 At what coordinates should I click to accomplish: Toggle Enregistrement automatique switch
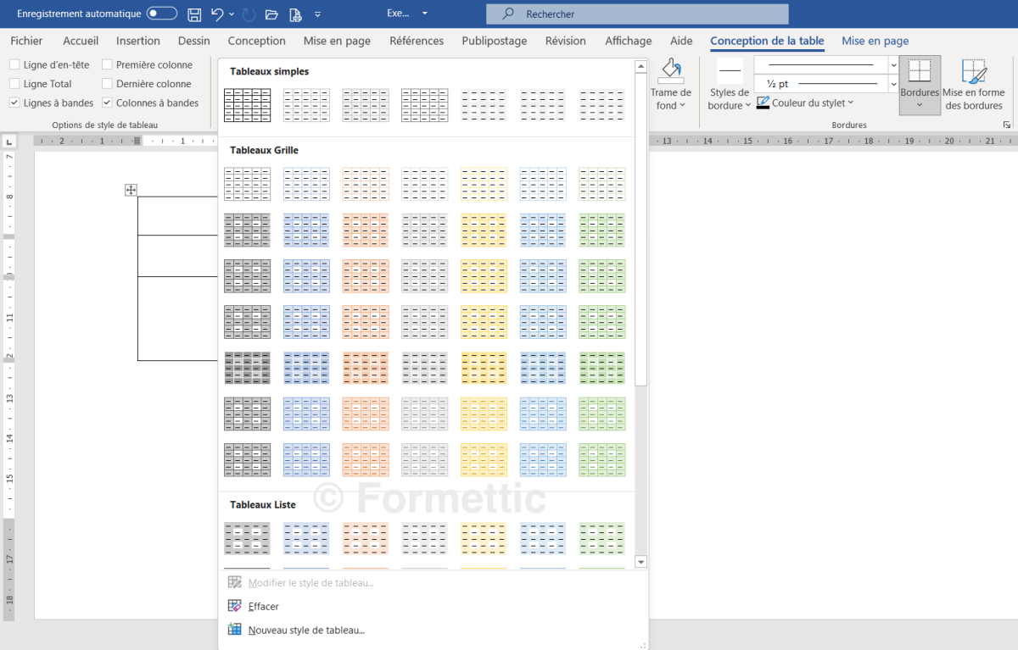[x=161, y=14]
